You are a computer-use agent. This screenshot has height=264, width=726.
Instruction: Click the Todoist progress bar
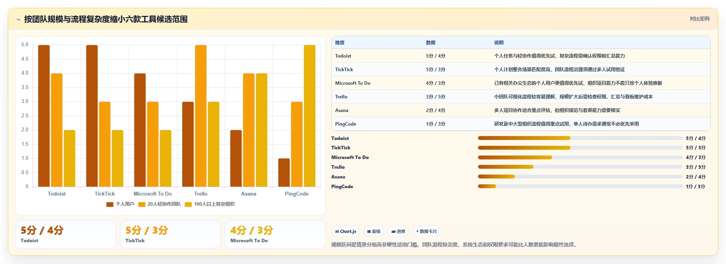click(x=580, y=138)
